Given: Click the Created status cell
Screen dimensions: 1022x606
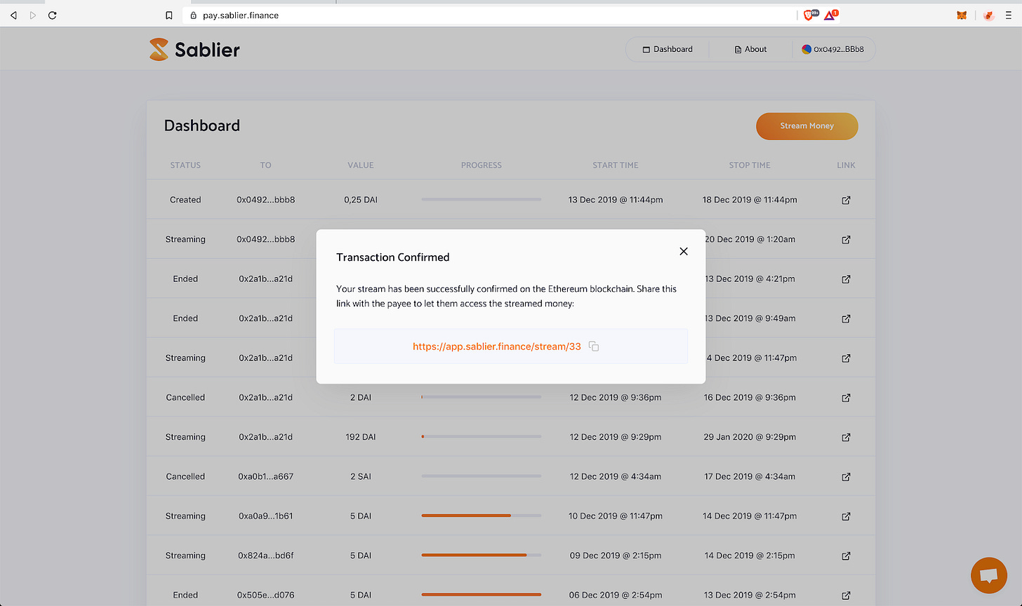Looking at the screenshot, I should [185, 200].
